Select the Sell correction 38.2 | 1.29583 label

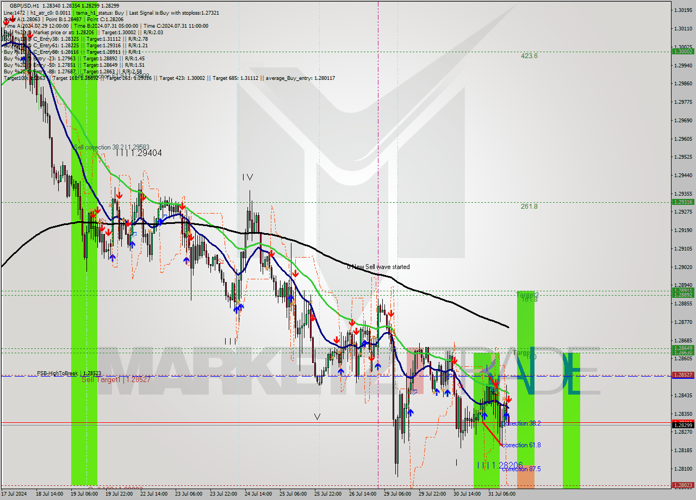[111, 147]
